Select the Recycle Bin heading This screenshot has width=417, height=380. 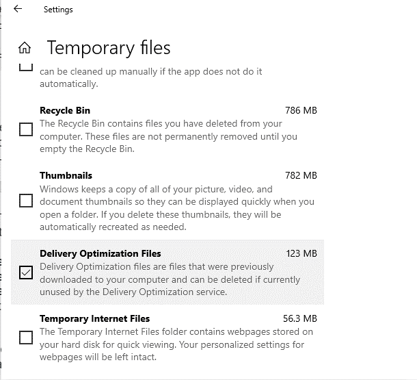pos(65,110)
